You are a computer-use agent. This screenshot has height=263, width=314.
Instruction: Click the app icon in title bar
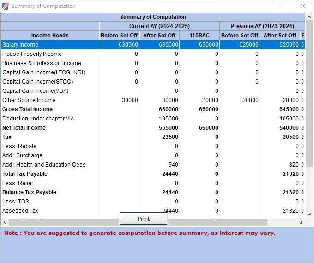point(6,6)
